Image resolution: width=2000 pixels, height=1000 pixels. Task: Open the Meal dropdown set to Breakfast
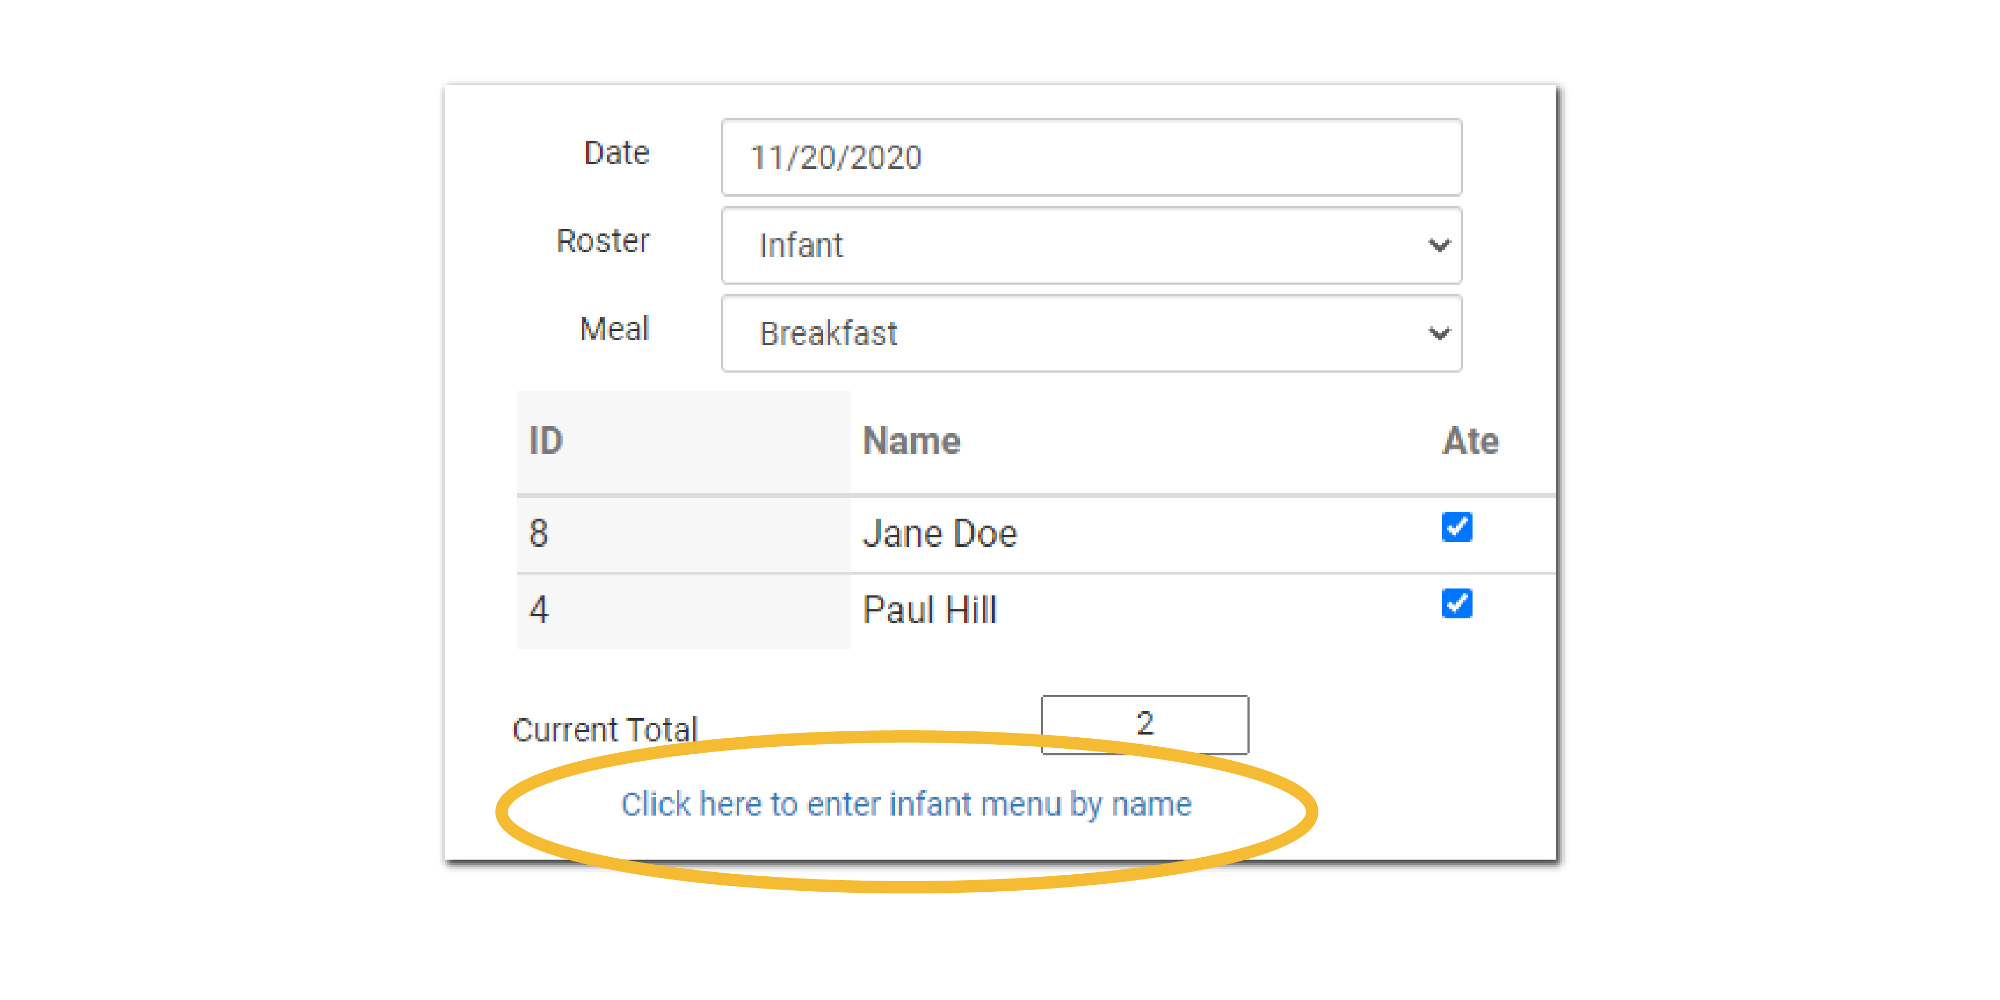pos(1071,334)
